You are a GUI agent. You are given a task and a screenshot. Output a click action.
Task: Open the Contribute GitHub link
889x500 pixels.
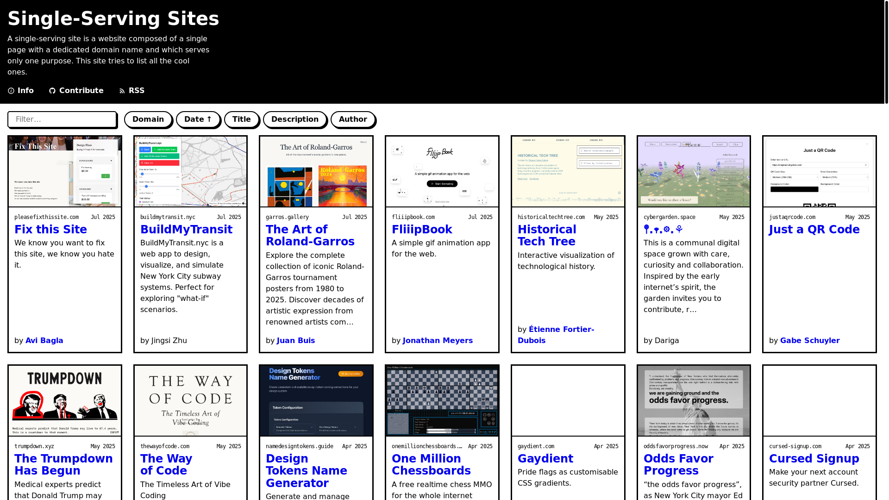coord(76,91)
